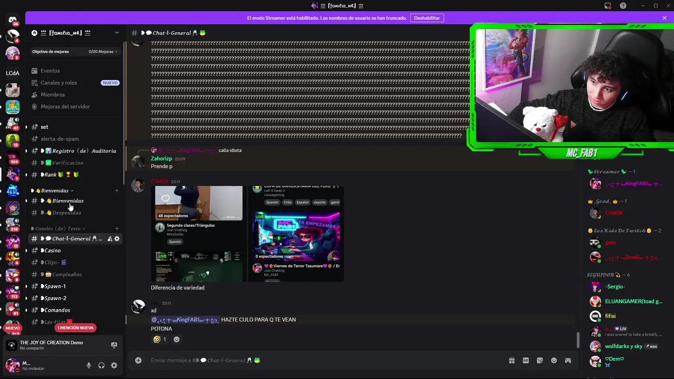This screenshot has width=674, height=379.
Task: Open the Miembros list page
Action: (75, 95)
